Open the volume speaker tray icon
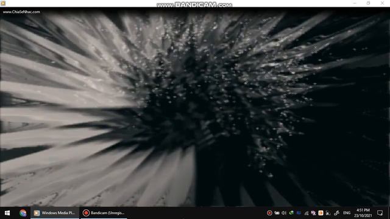 [x=284, y=213]
